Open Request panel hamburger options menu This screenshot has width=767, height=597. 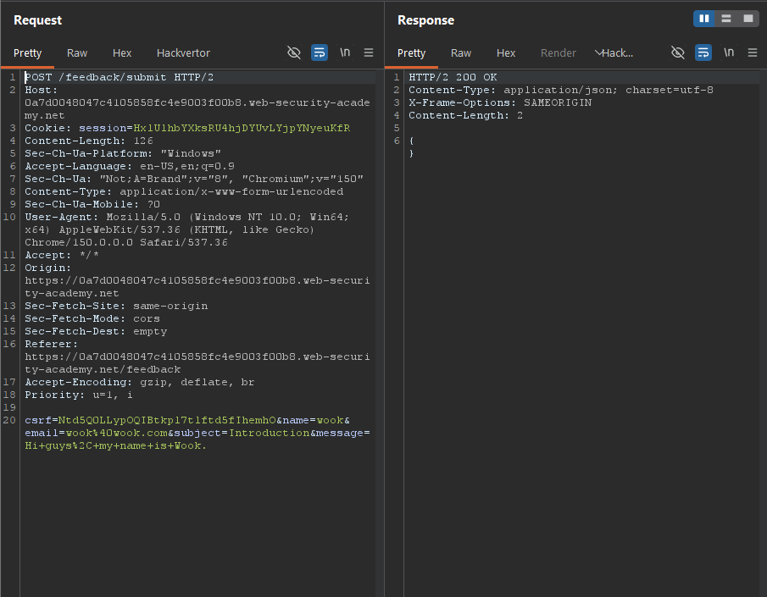click(369, 53)
